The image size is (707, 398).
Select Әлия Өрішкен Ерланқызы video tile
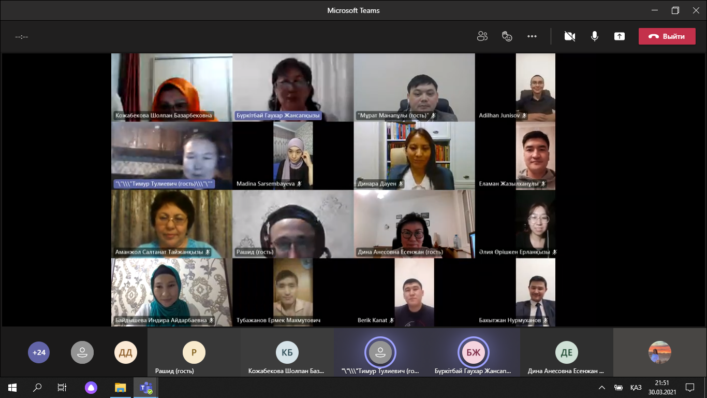536,224
